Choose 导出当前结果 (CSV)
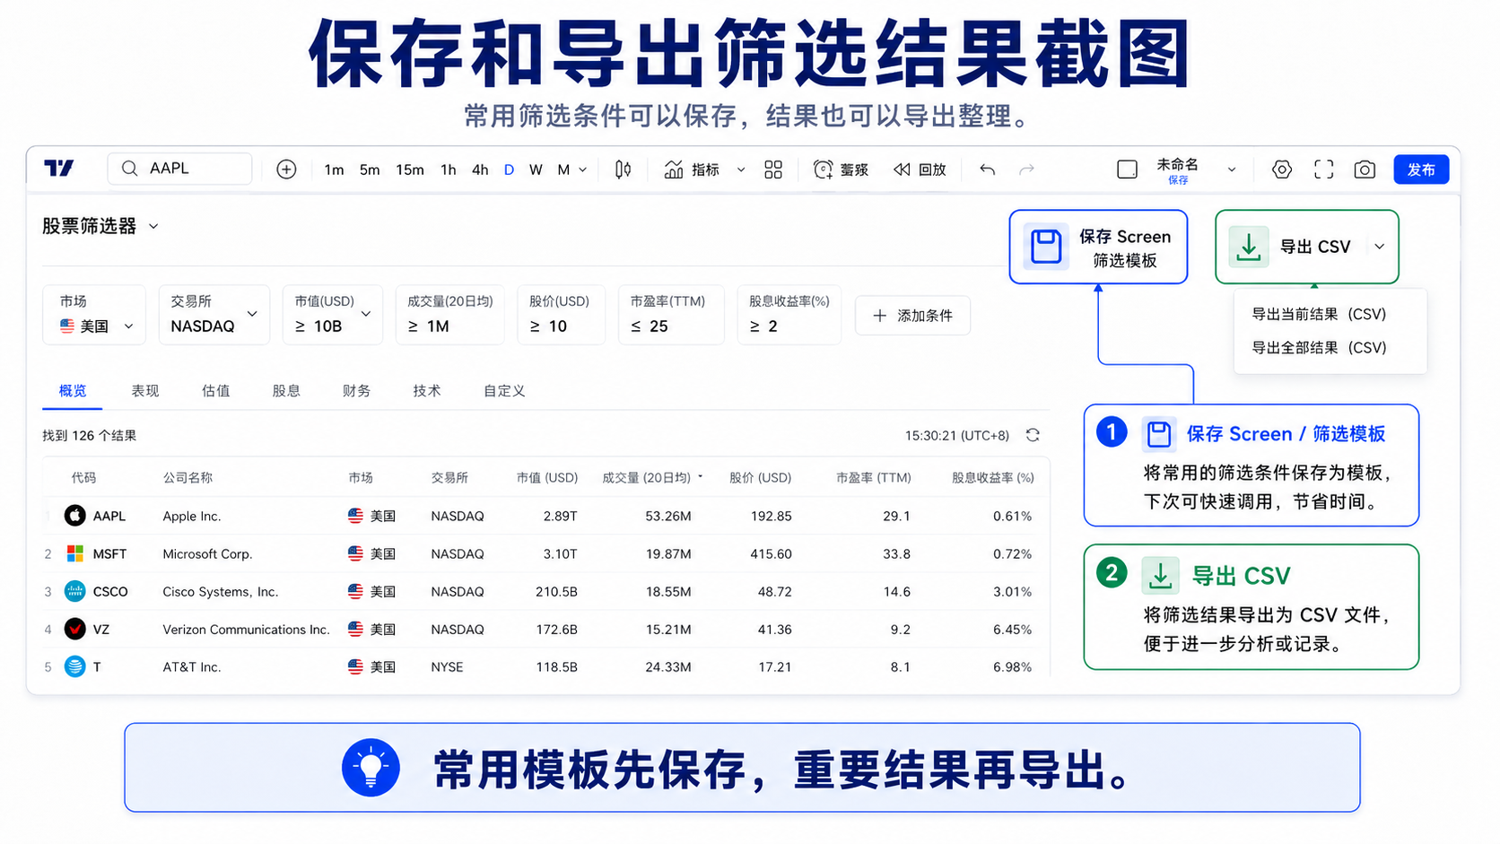Image resolution: width=1500 pixels, height=844 pixels. click(1319, 314)
